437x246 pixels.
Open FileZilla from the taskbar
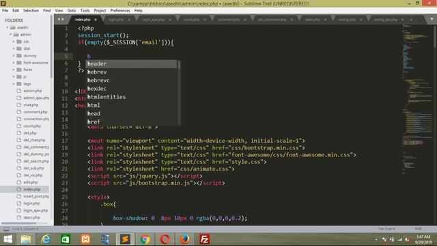click(205, 239)
